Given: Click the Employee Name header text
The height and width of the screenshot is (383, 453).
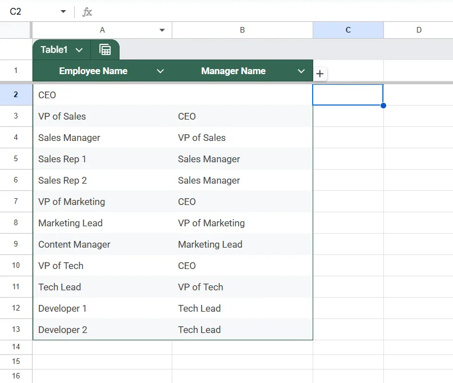Looking at the screenshot, I should tap(93, 71).
